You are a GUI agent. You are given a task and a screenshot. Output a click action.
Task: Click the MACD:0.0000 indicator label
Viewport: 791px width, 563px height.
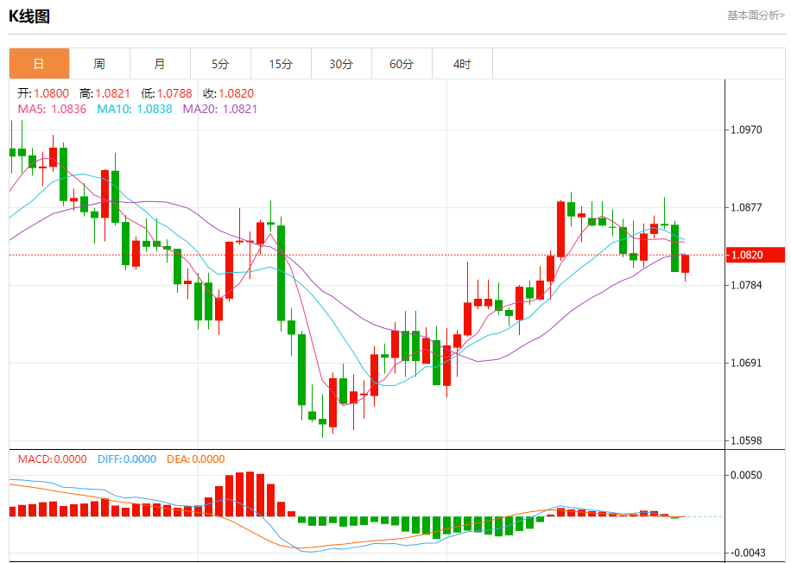point(53,459)
